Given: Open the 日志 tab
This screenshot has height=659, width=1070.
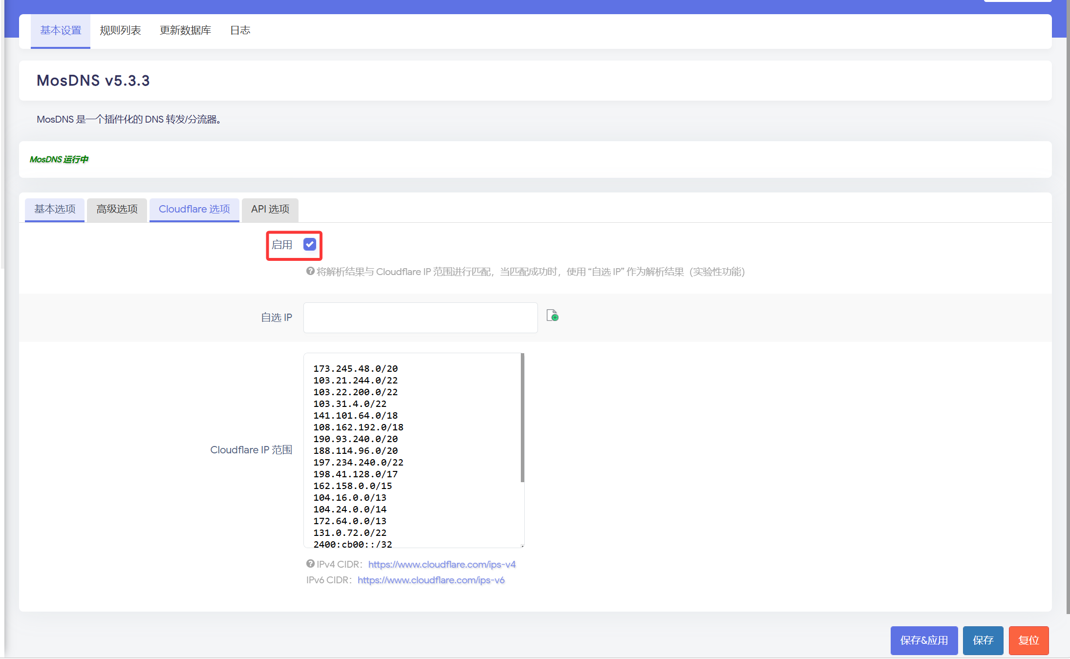Looking at the screenshot, I should pos(240,30).
